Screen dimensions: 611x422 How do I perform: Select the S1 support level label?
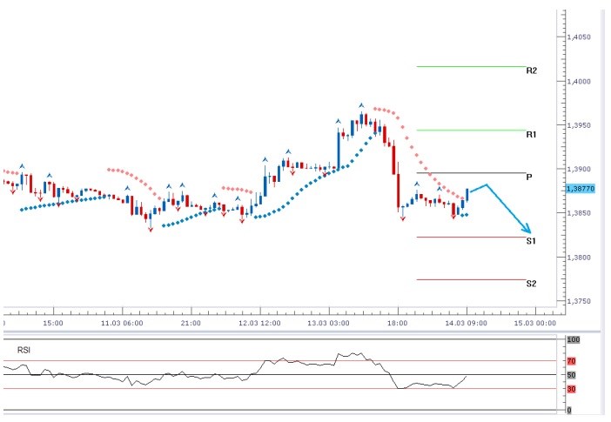coord(531,241)
